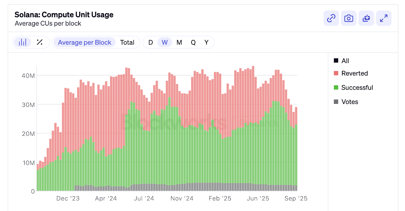Click the Feb '25 x-axis label

[220, 198]
